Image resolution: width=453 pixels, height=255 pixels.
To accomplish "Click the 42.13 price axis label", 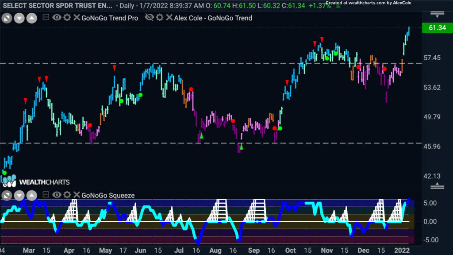I will (x=432, y=176).
